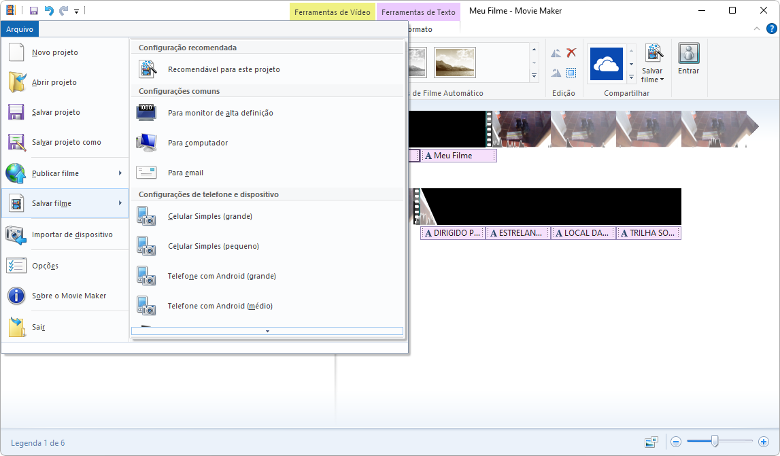Click the Sair exit icon

coord(17,327)
